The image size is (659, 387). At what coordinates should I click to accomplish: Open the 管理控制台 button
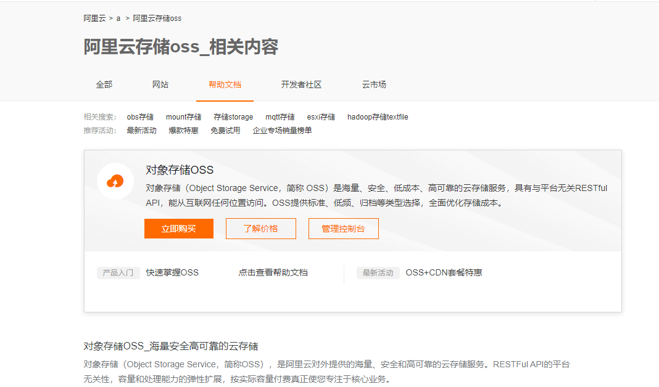[x=343, y=229]
